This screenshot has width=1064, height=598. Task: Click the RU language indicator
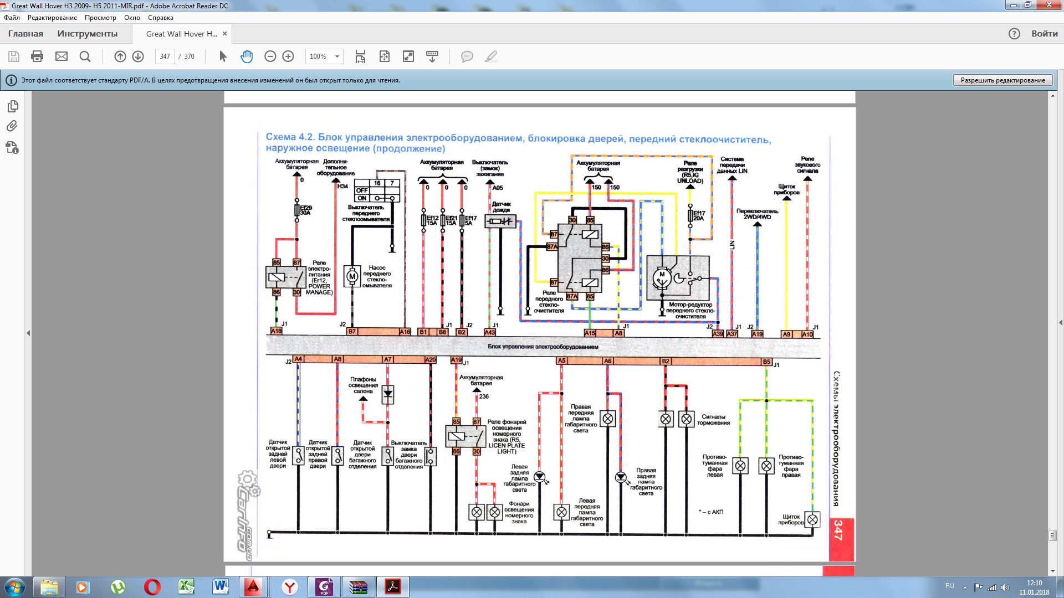(x=950, y=586)
